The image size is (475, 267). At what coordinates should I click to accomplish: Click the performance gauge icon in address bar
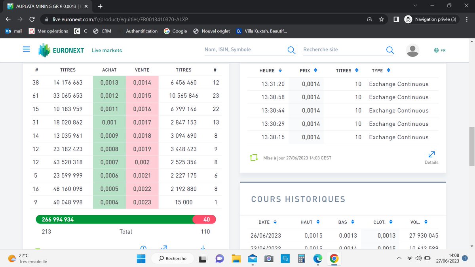[370, 19]
